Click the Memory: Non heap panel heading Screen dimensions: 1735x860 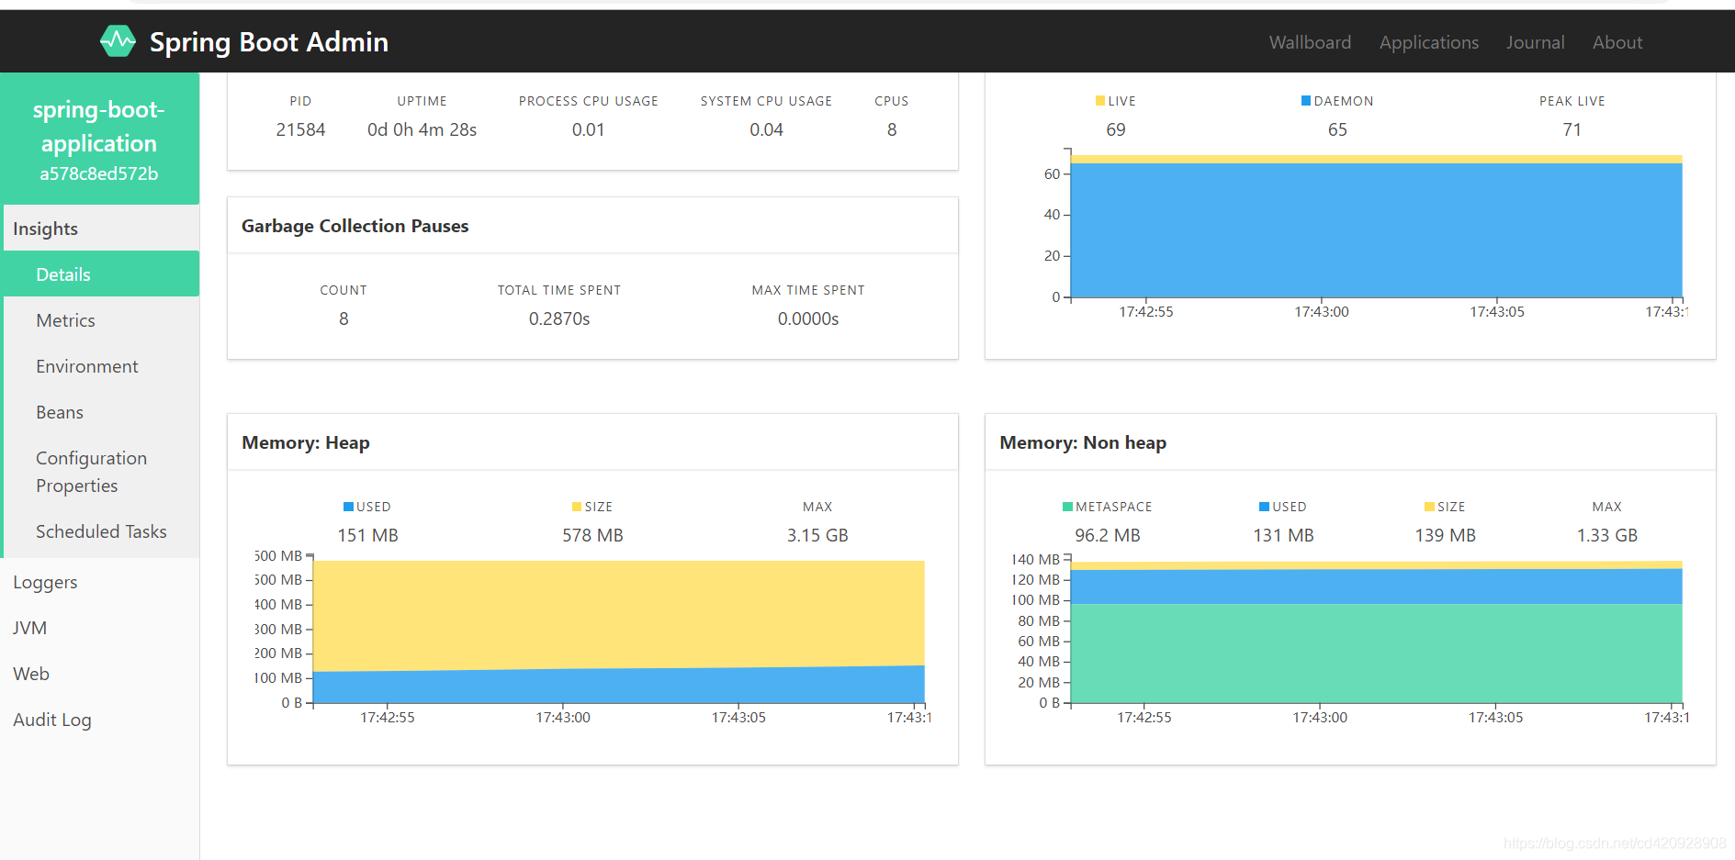pyautogui.click(x=1083, y=442)
